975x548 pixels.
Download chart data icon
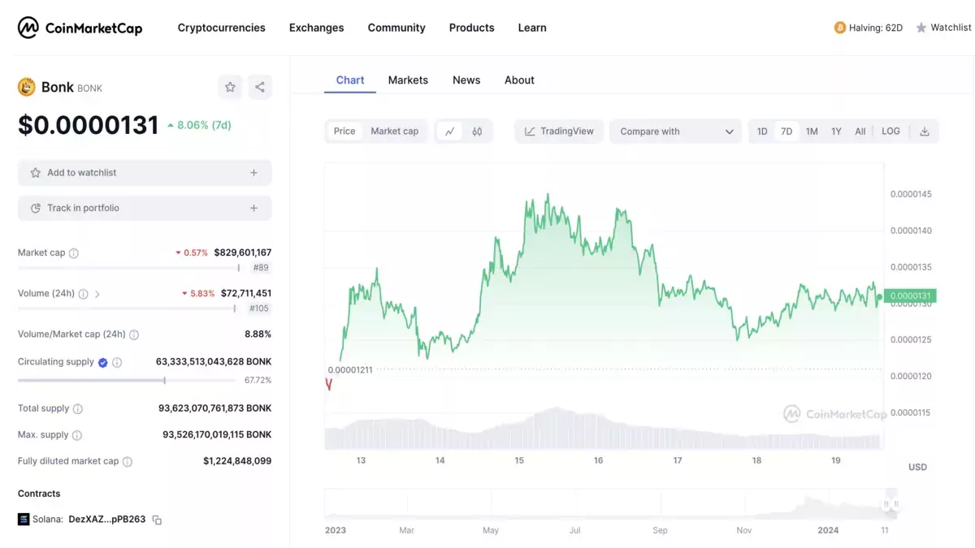coord(925,132)
